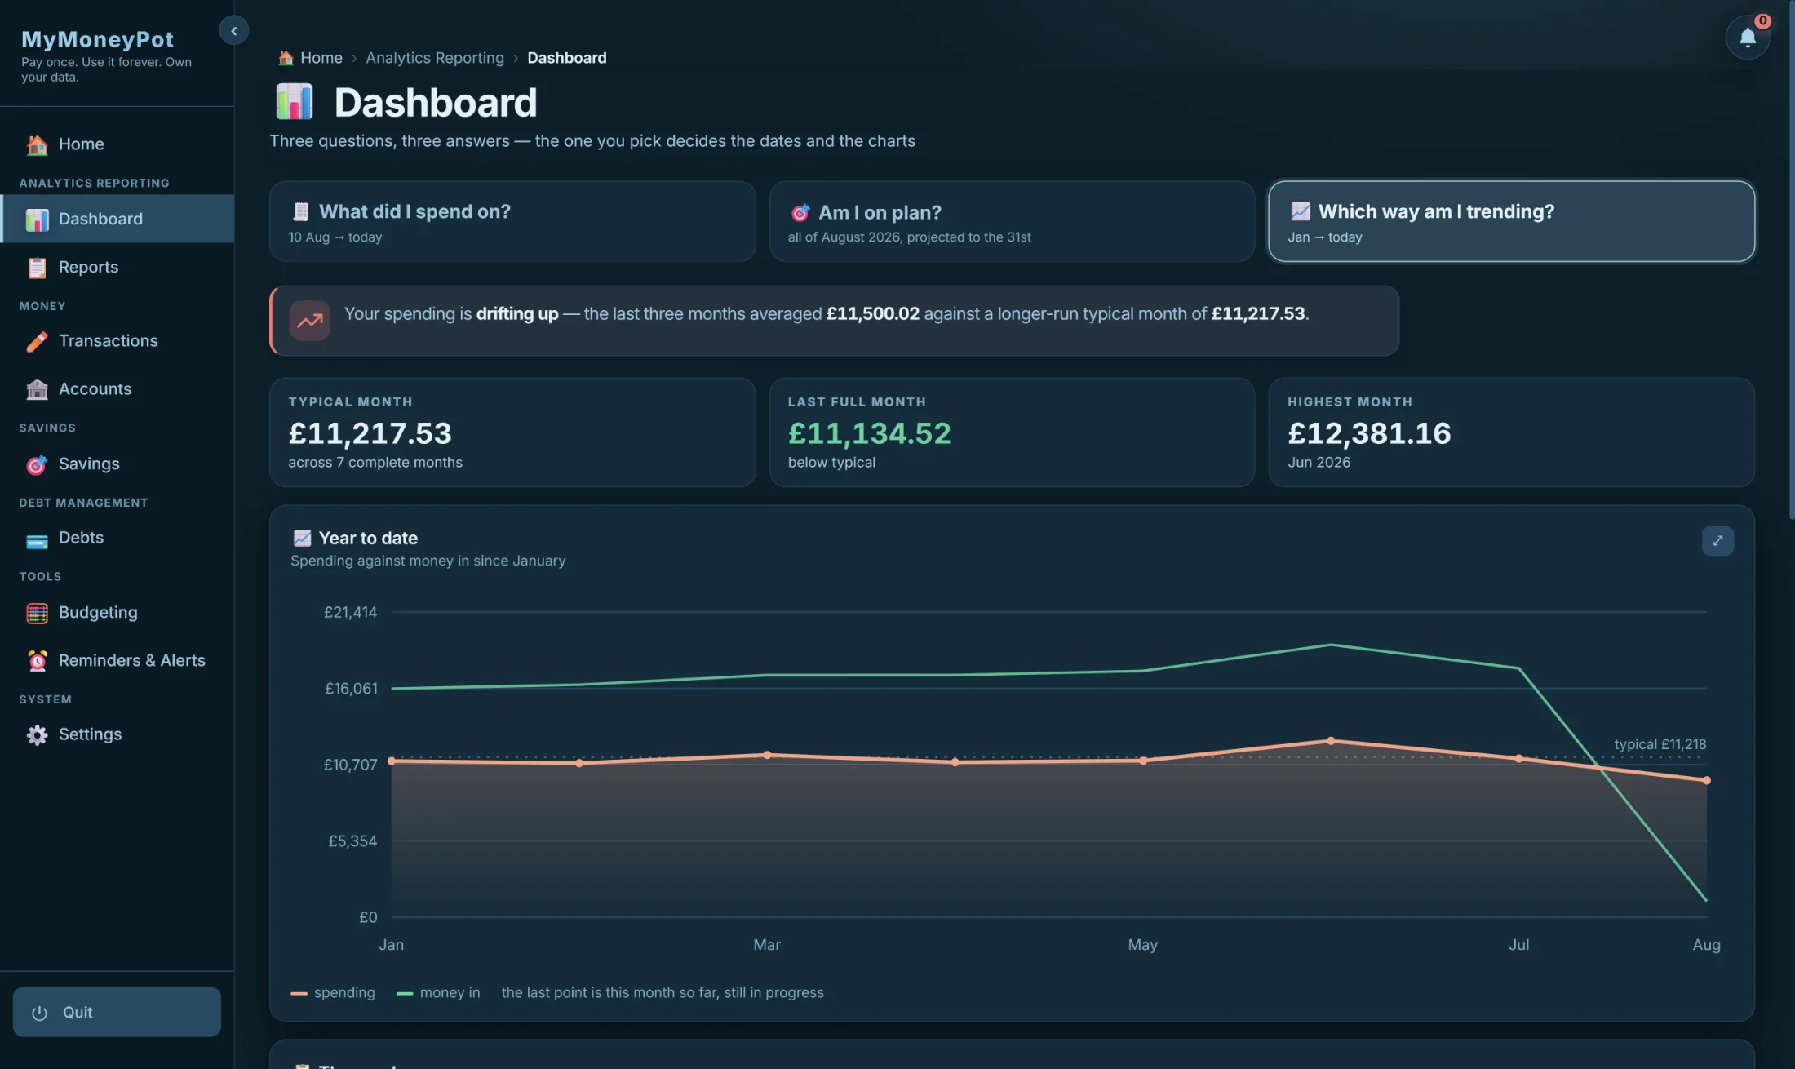Click the Typical Month £11,217.53 card

(x=512, y=432)
